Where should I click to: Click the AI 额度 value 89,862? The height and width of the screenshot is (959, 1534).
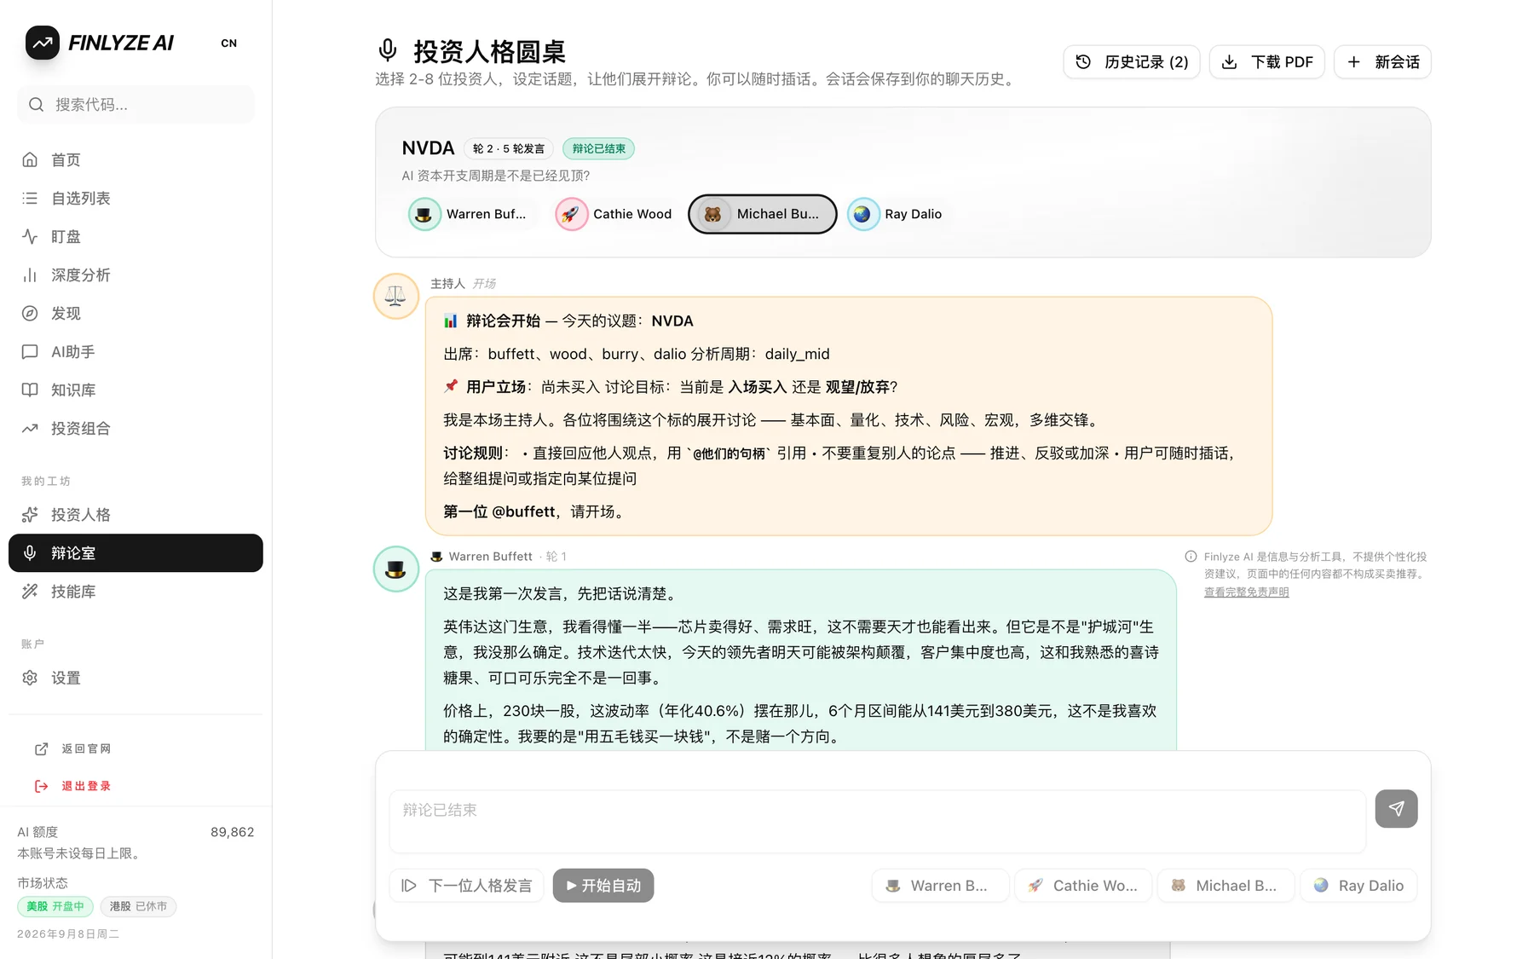pos(233,832)
